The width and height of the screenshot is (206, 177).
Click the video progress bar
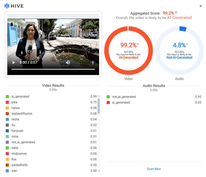point(53,69)
